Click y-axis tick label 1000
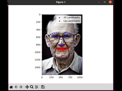 (x=38, y=52)
